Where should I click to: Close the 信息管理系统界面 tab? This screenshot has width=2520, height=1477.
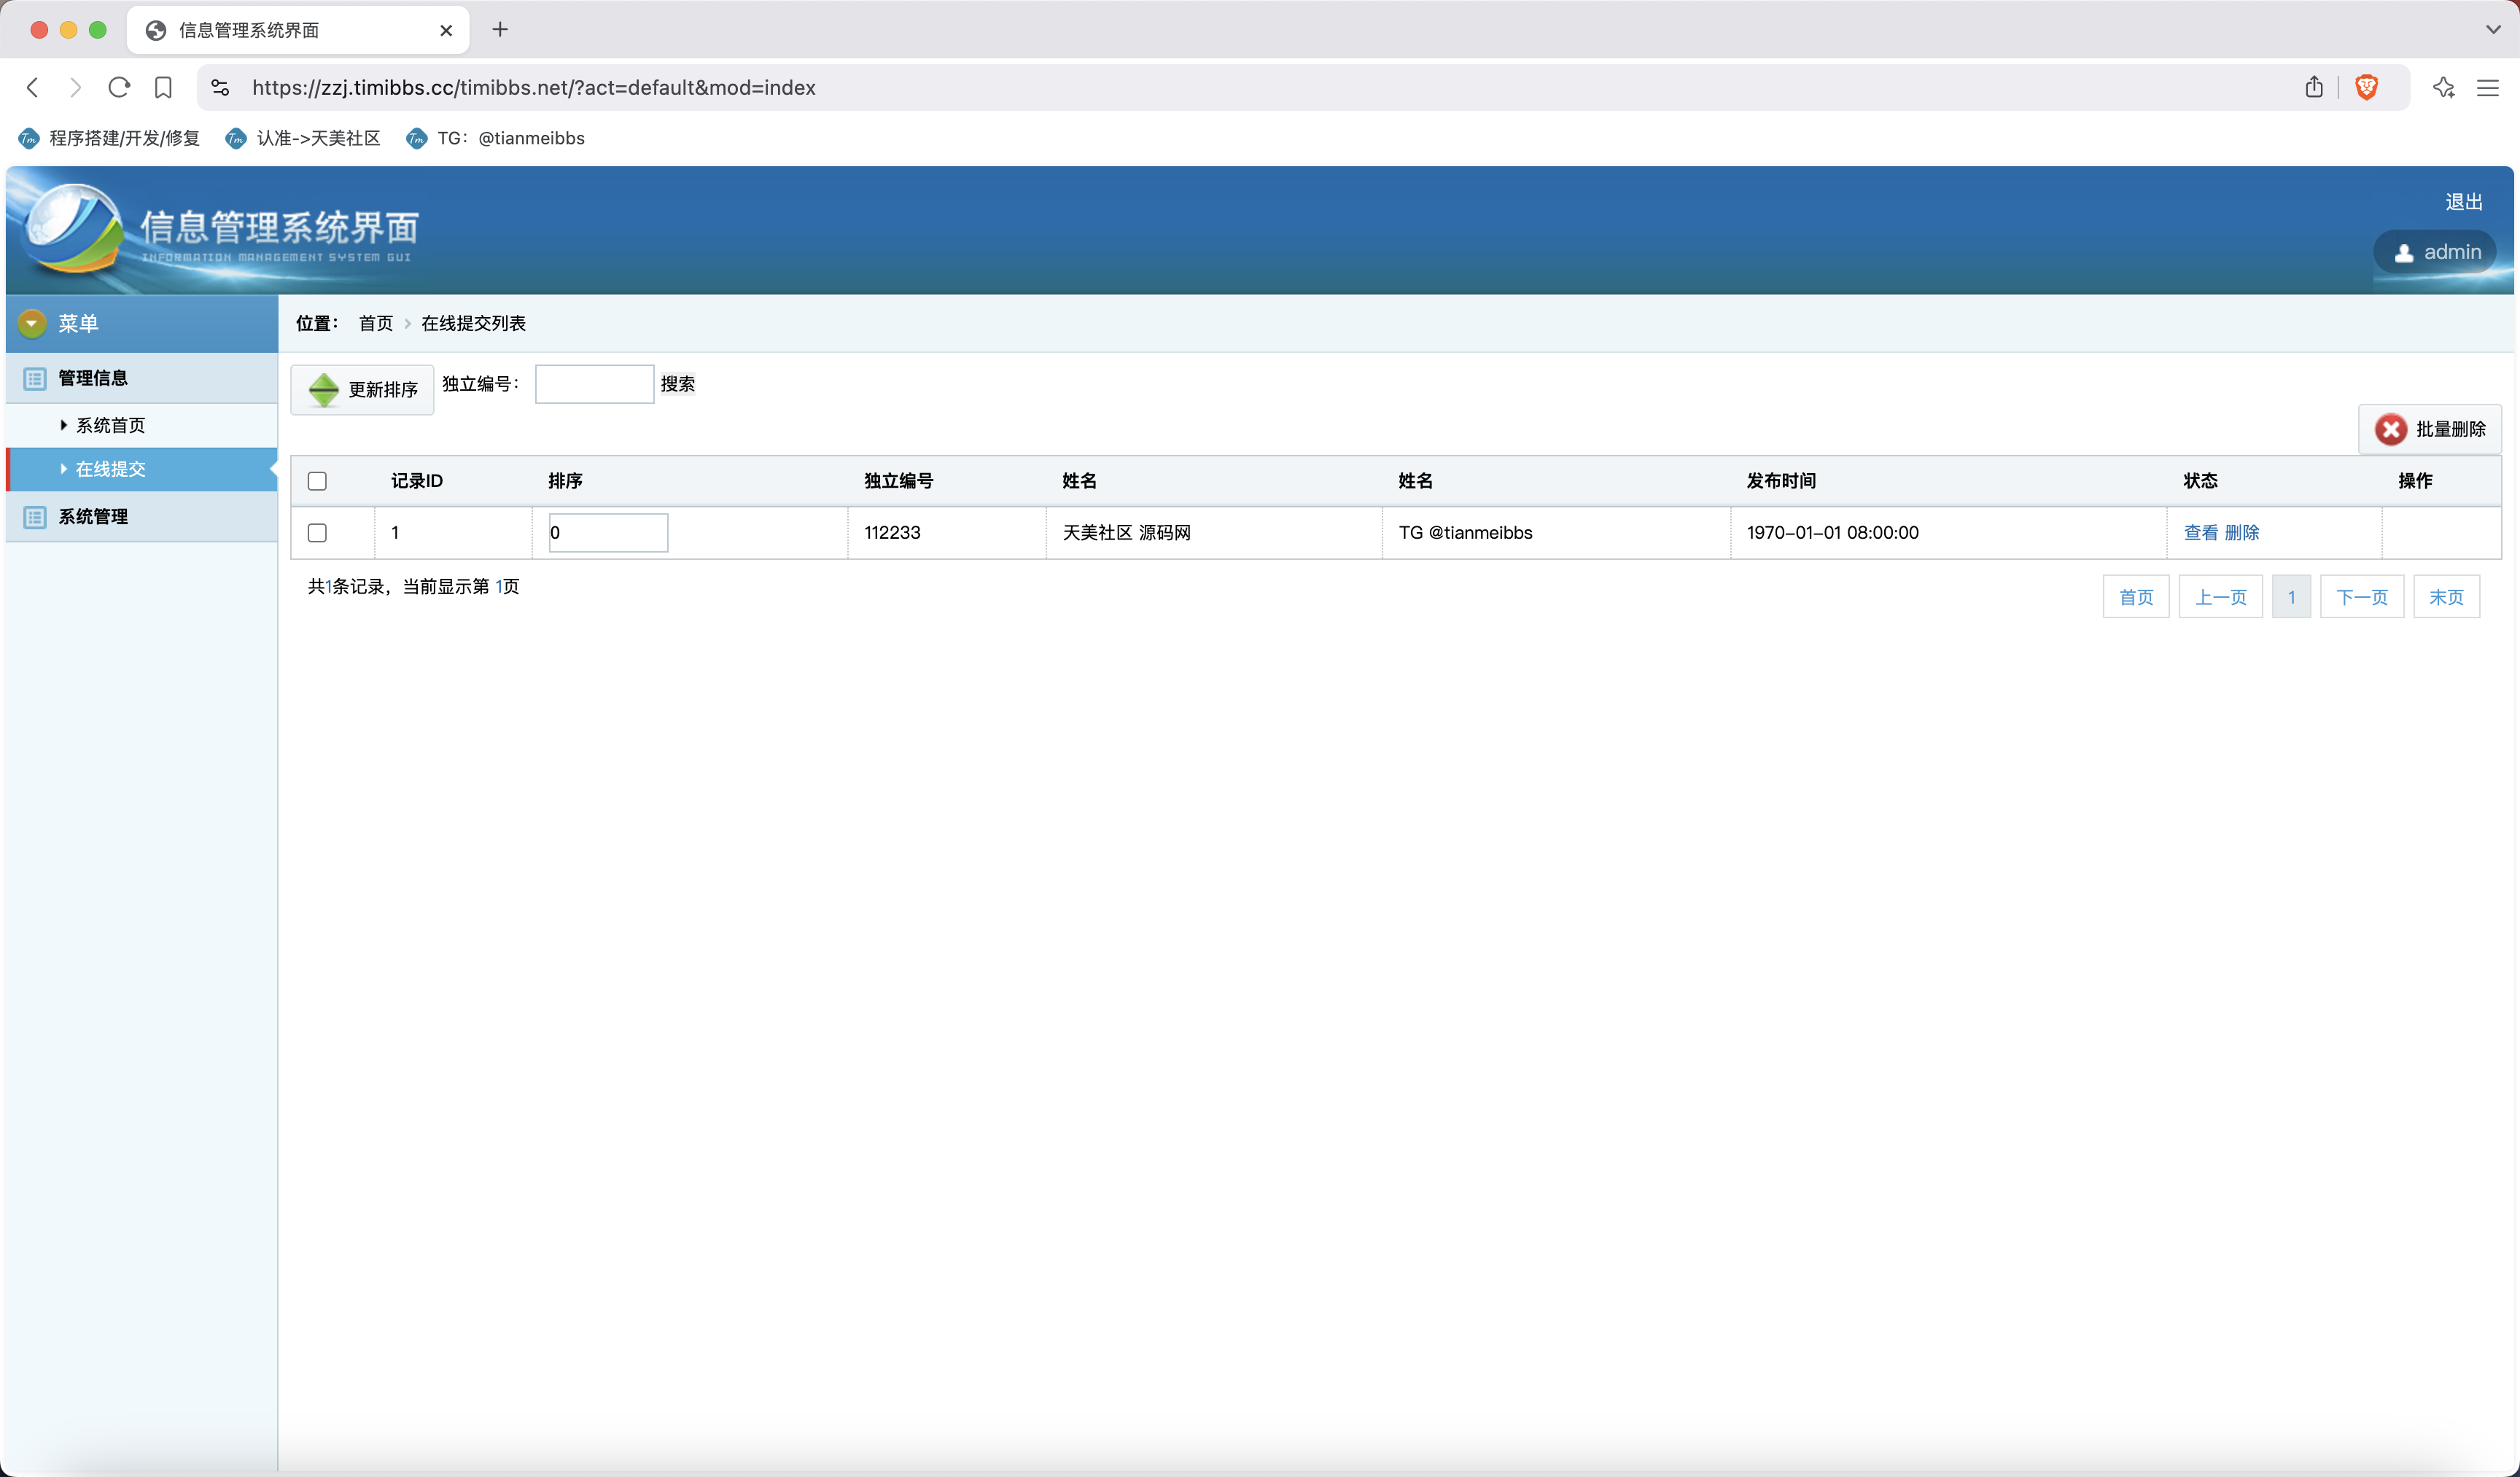click(x=446, y=31)
